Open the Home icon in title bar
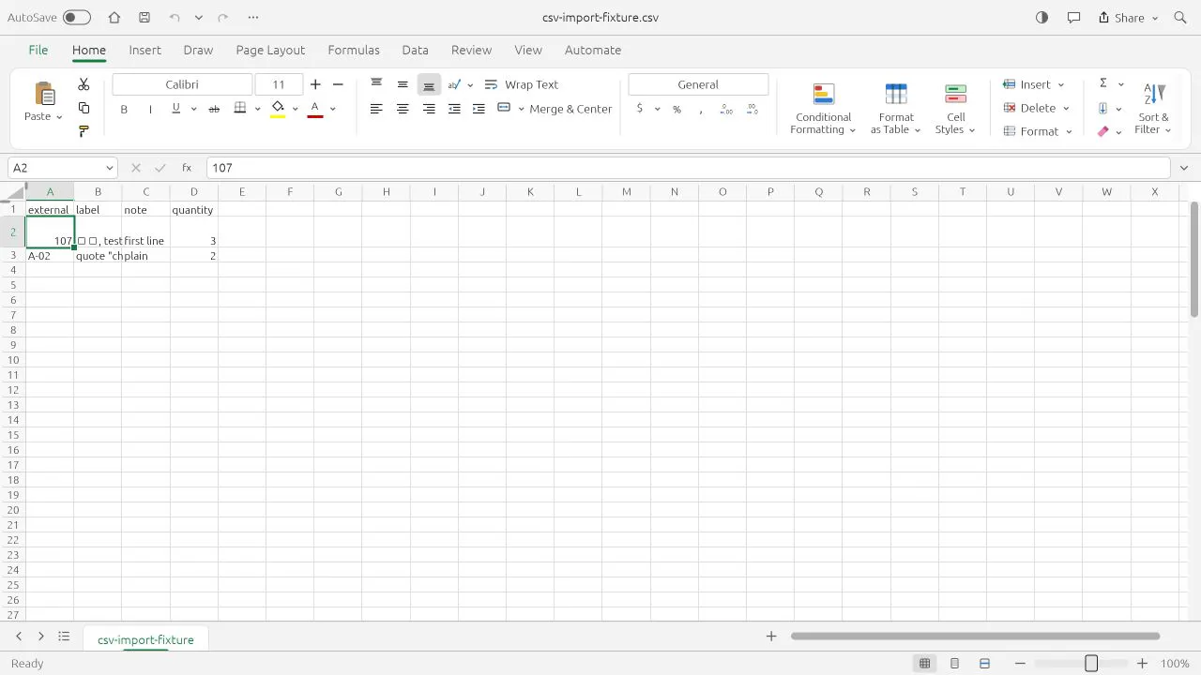Image resolution: width=1201 pixels, height=675 pixels. [x=114, y=18]
